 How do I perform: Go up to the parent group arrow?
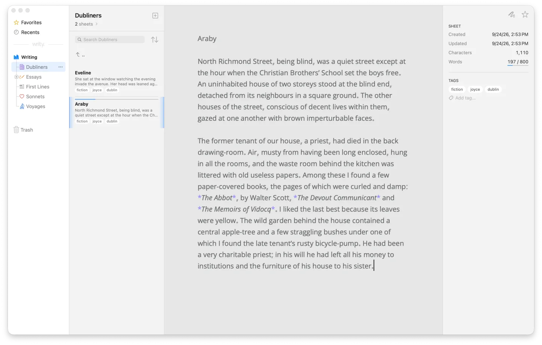pyautogui.click(x=78, y=55)
